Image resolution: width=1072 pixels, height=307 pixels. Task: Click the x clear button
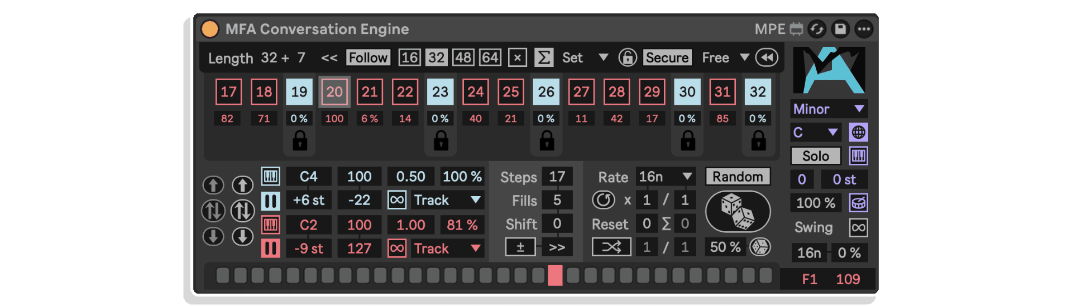[518, 58]
